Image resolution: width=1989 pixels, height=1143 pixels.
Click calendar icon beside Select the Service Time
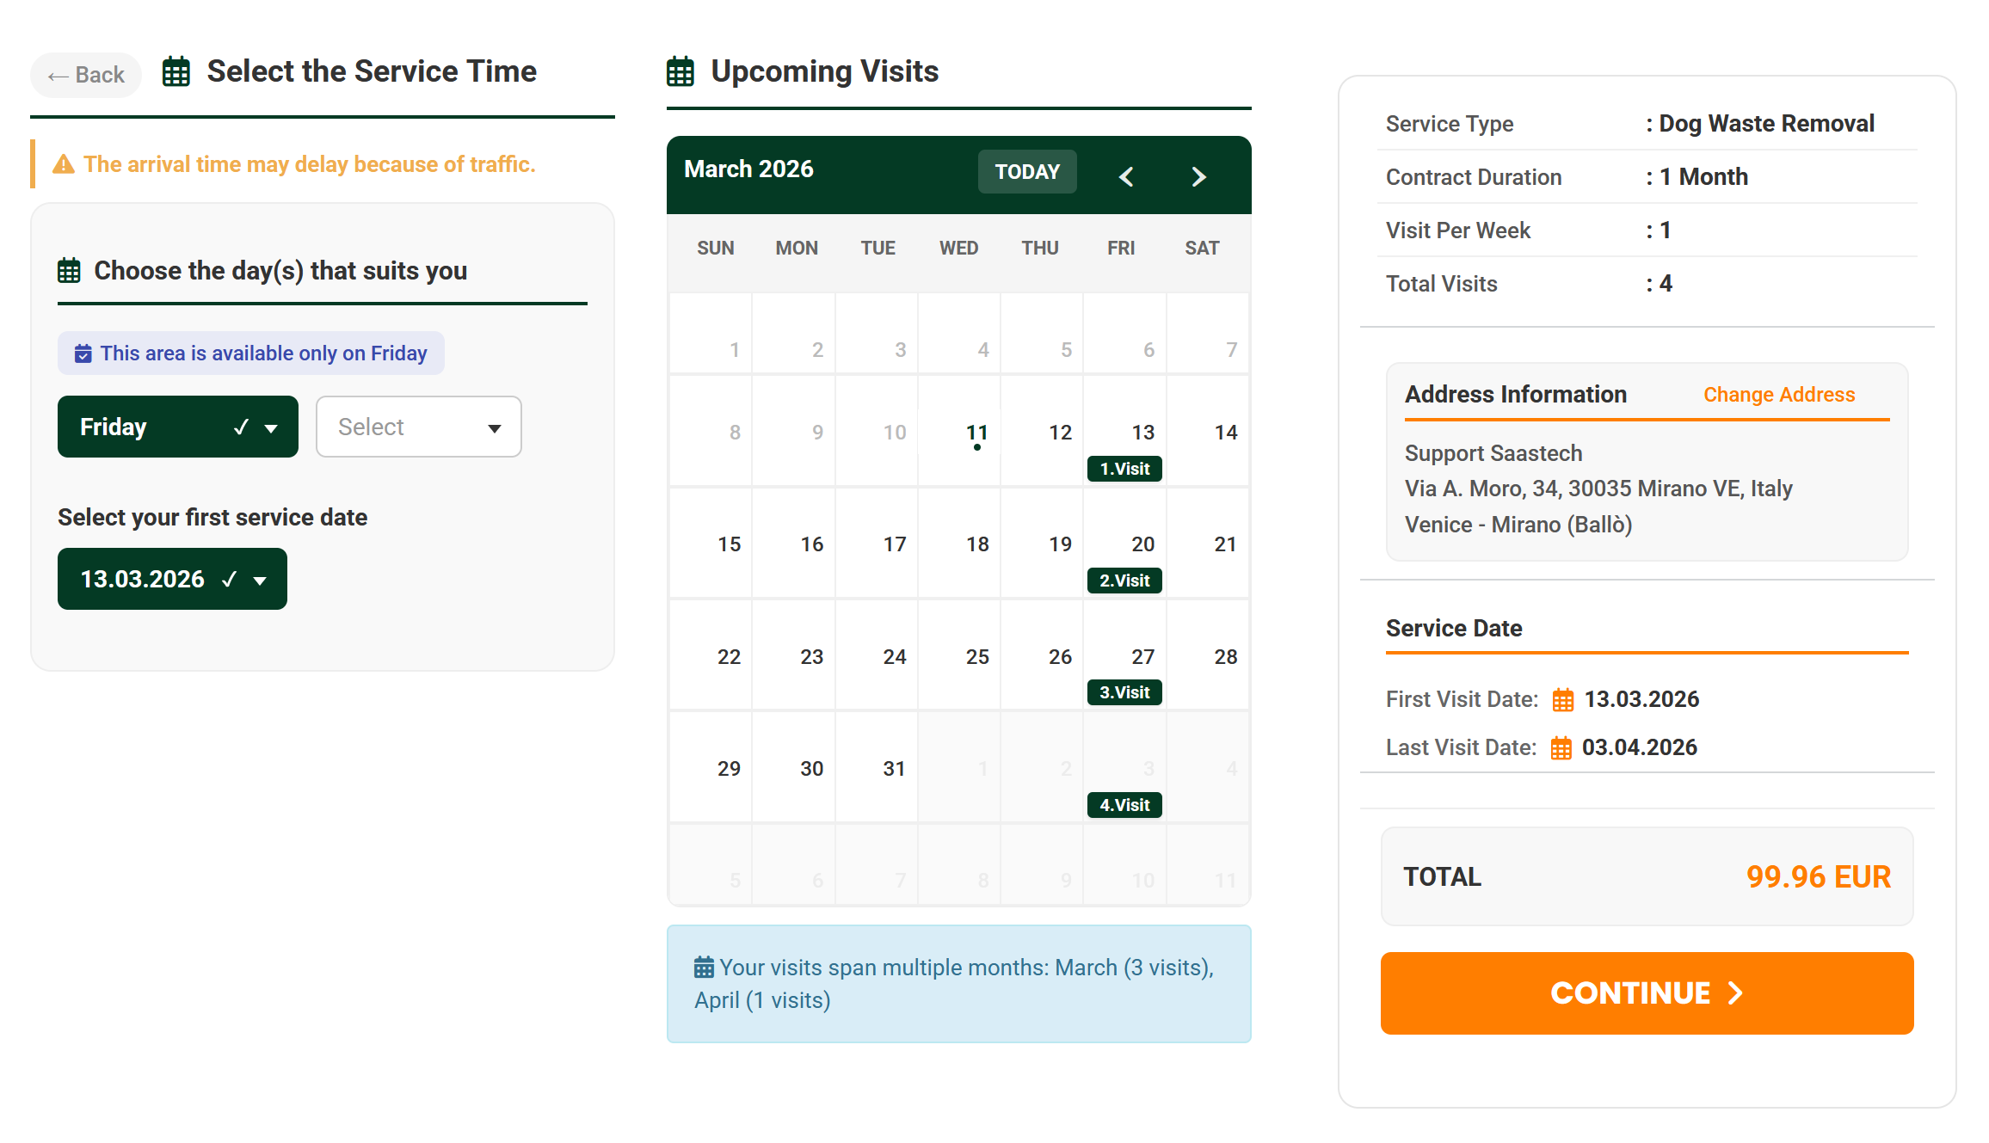(176, 71)
